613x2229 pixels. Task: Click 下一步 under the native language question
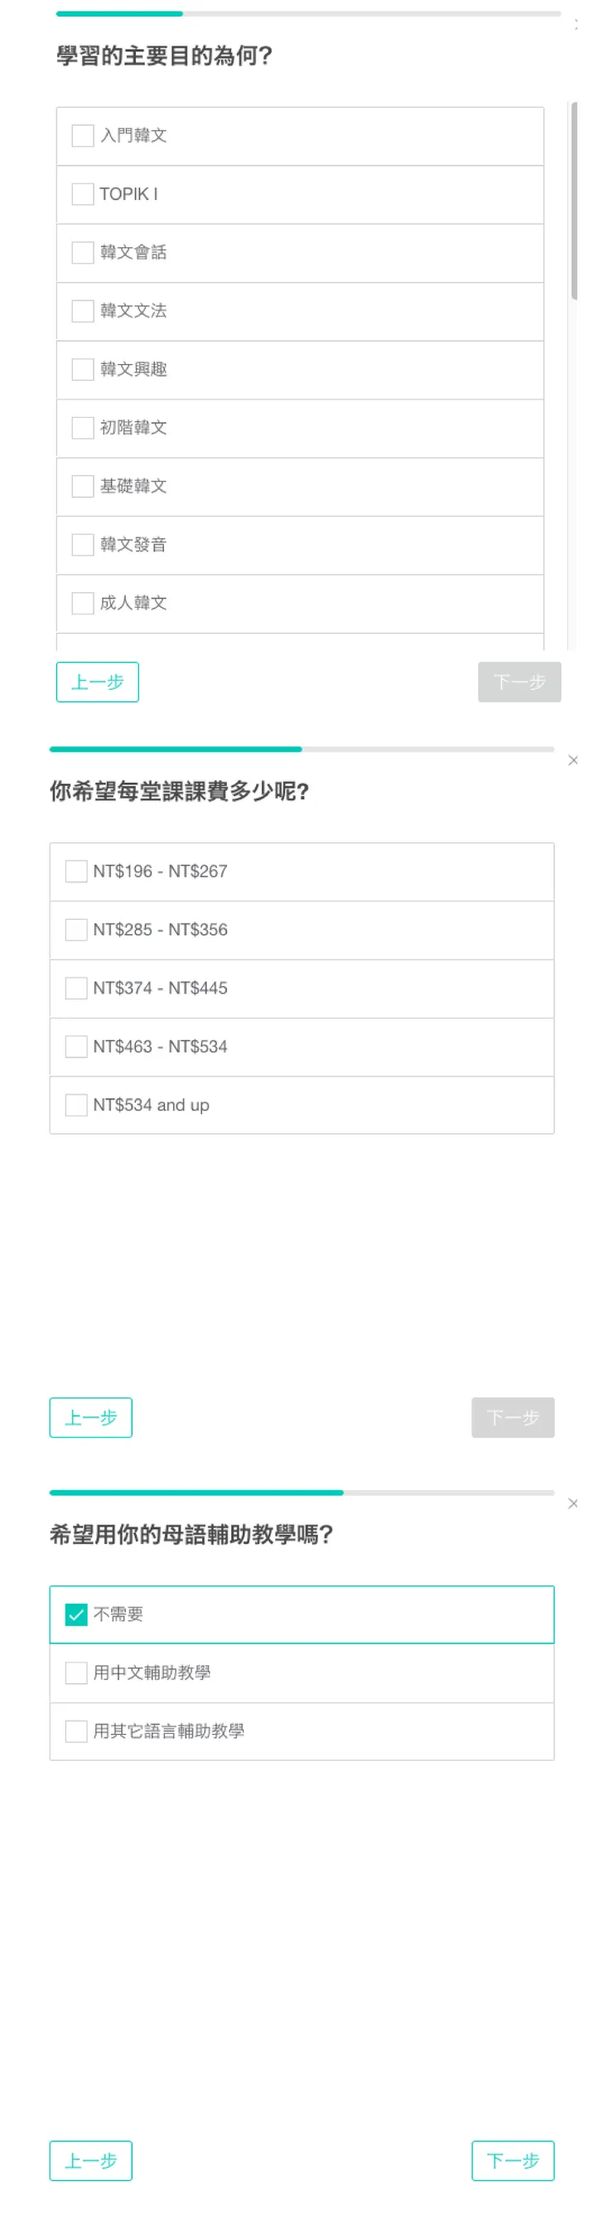pos(513,2161)
